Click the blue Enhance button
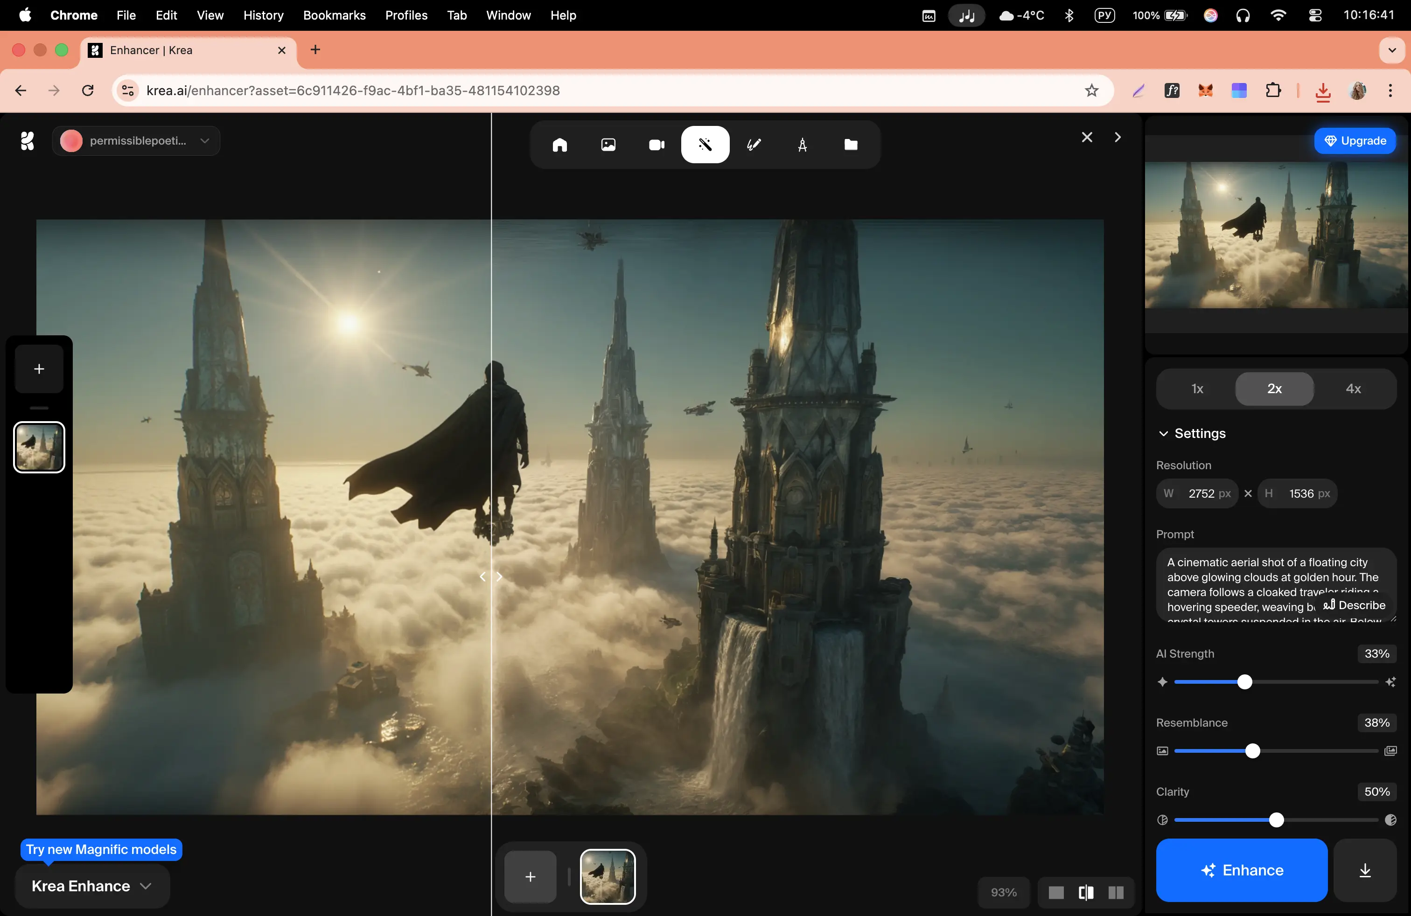 pos(1242,870)
